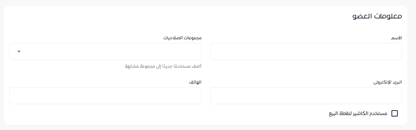Click the الاسم label above the name field
Viewport: 416px width, 130px height.
[397, 38]
